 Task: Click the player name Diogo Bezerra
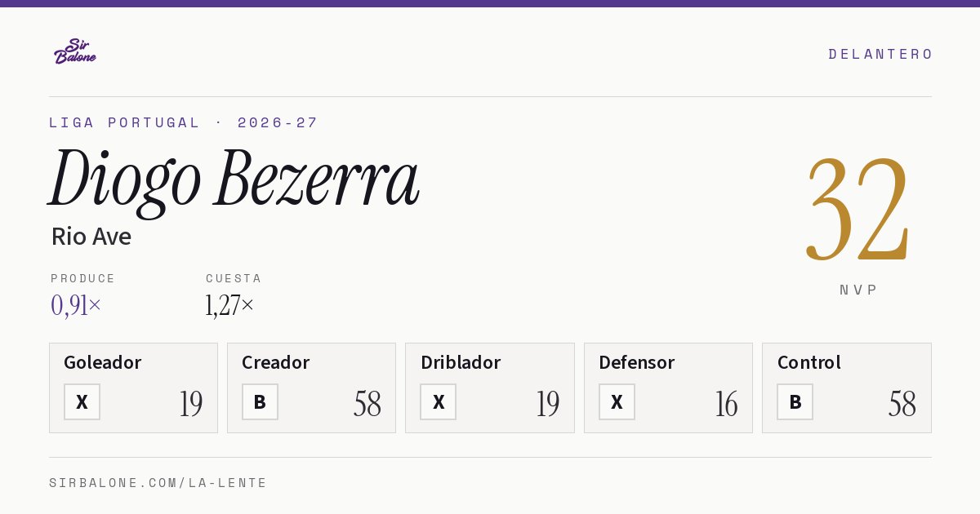point(234,179)
